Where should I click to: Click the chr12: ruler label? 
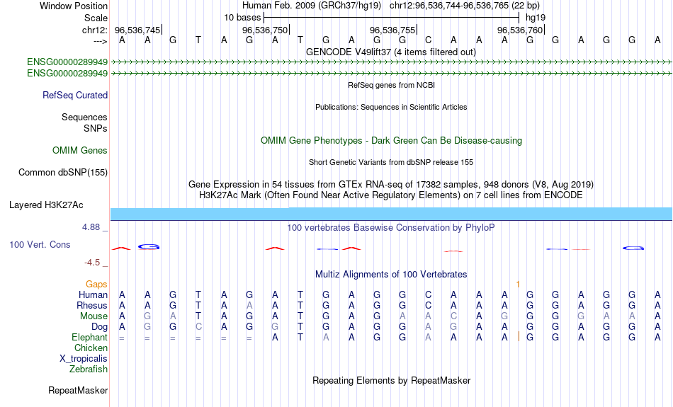click(94, 30)
